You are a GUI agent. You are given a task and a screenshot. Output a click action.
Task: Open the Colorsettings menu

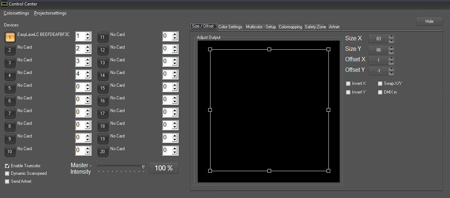click(x=16, y=13)
